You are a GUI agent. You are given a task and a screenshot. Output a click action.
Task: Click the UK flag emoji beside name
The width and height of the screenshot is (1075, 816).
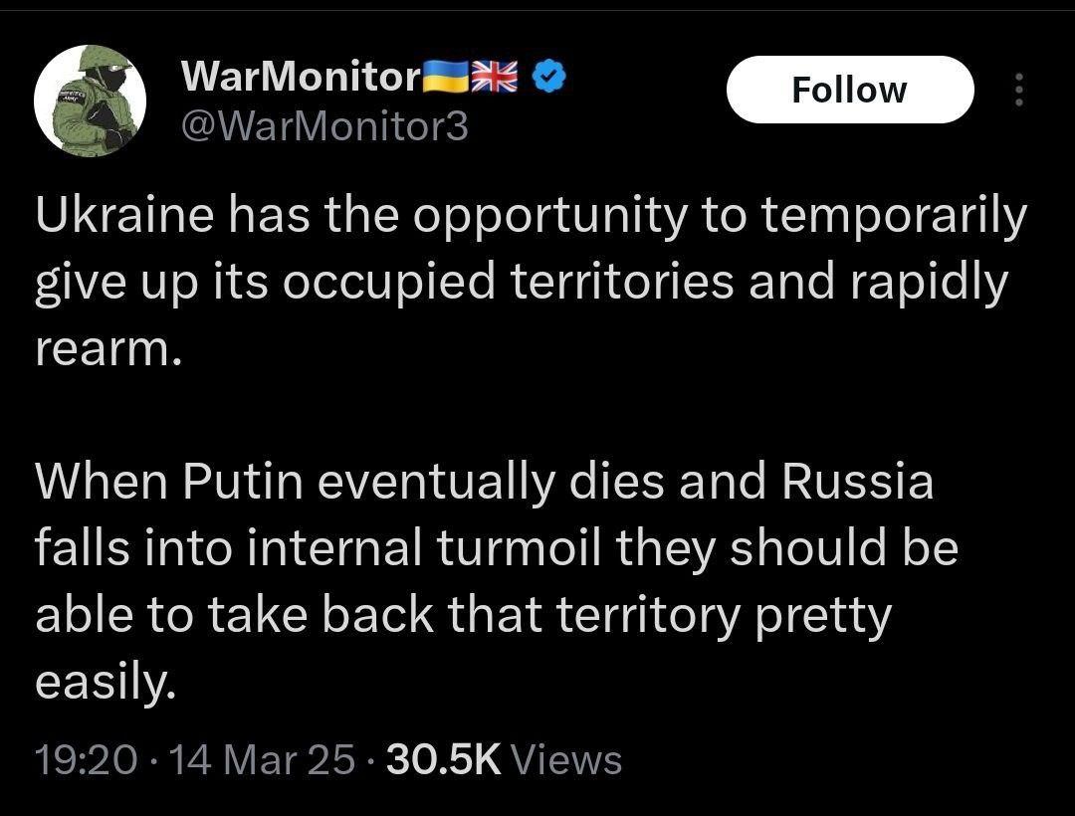pos(495,76)
